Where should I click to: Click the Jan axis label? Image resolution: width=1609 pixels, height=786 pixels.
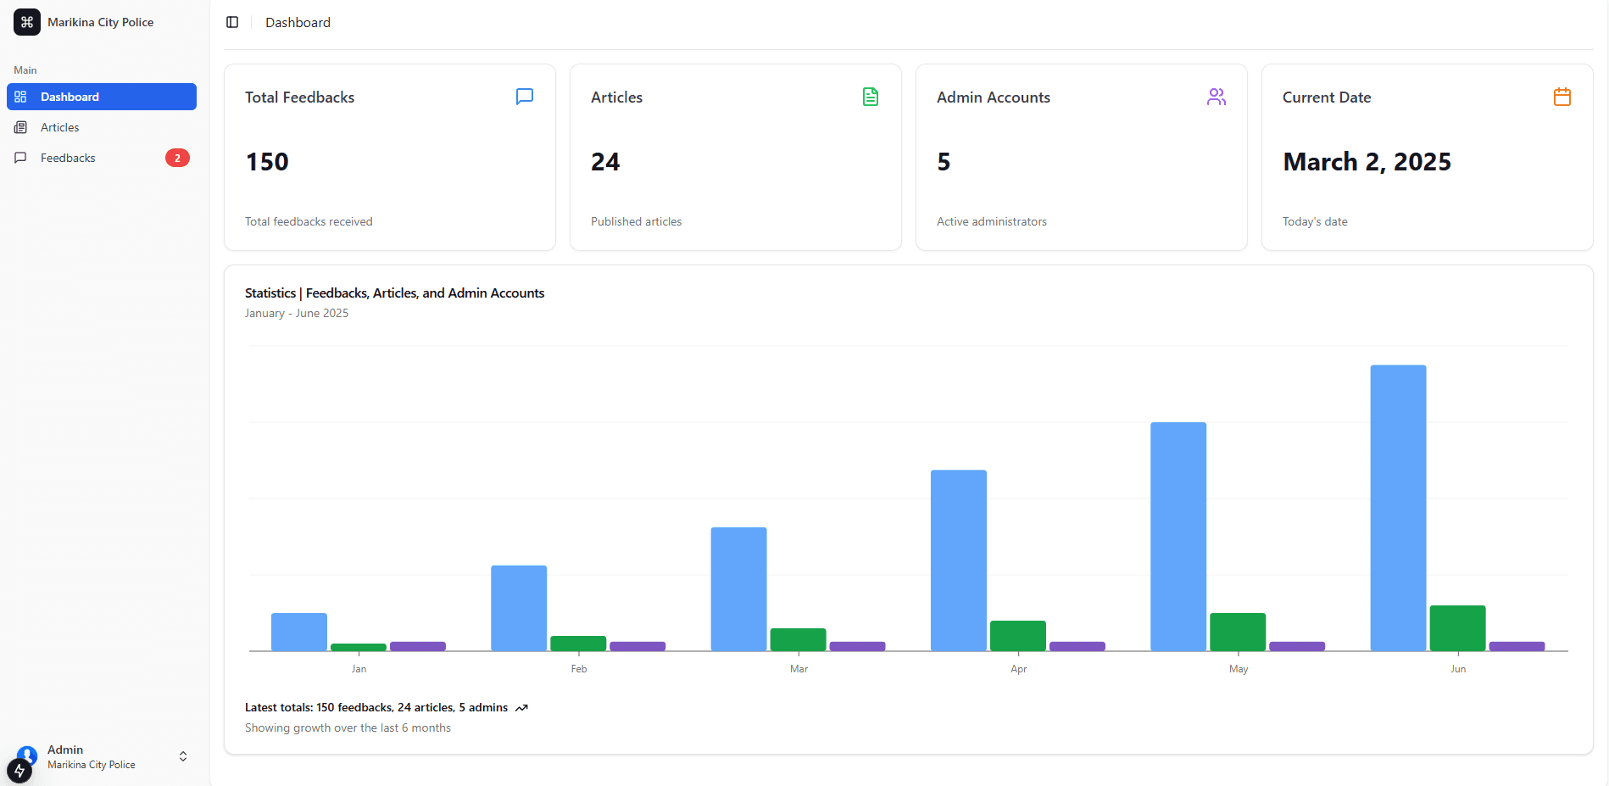[359, 669]
